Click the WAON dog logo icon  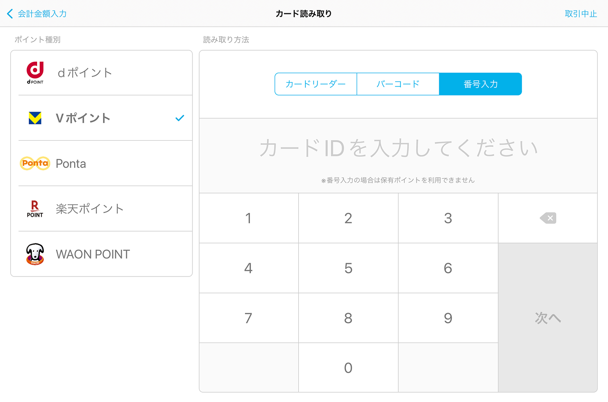(35, 254)
